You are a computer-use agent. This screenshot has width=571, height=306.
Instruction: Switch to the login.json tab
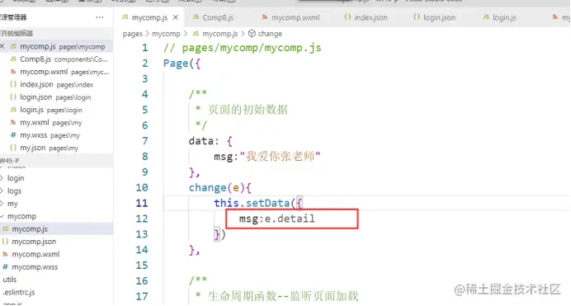pyautogui.click(x=435, y=17)
